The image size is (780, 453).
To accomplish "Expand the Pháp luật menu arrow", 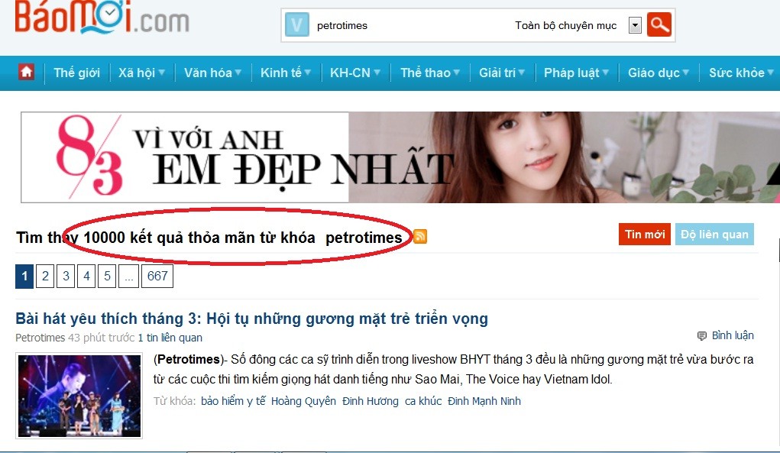I will [x=605, y=73].
